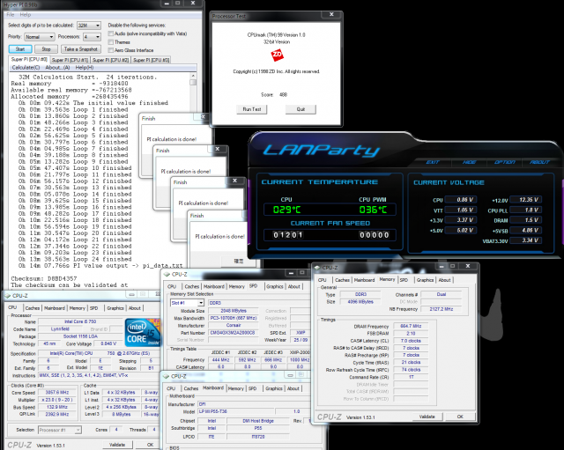Click the CPU-Z icon in CPU window title
The image size is (564, 450).
8,295
